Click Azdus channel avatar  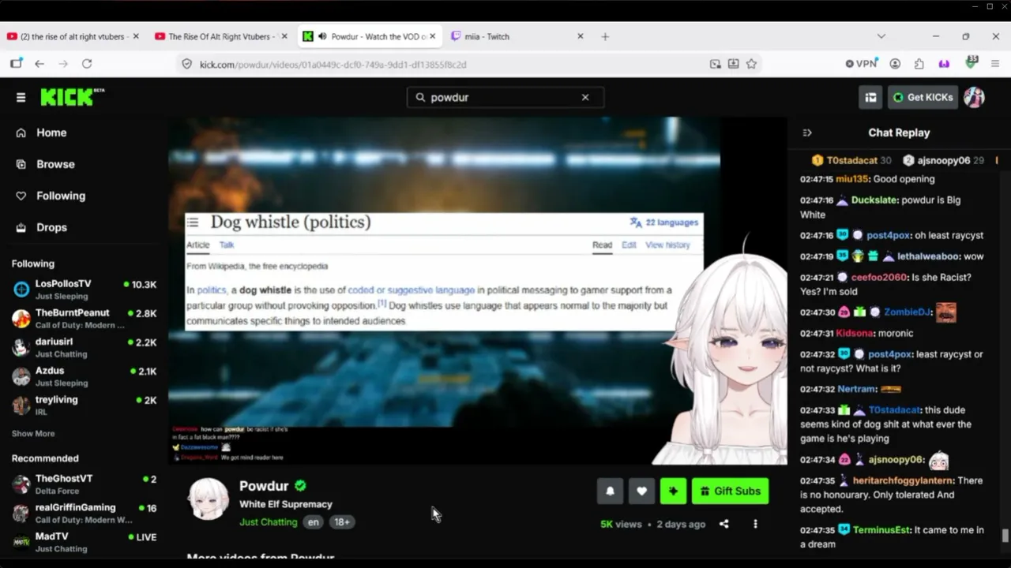pos(21,376)
